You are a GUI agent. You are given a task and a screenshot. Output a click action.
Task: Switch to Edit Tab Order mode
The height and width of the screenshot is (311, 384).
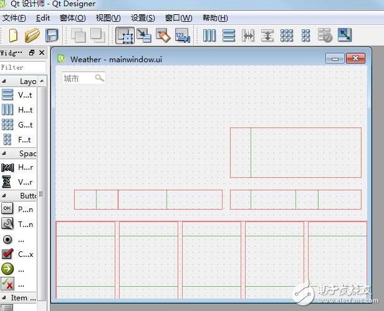pyautogui.click(x=182, y=35)
